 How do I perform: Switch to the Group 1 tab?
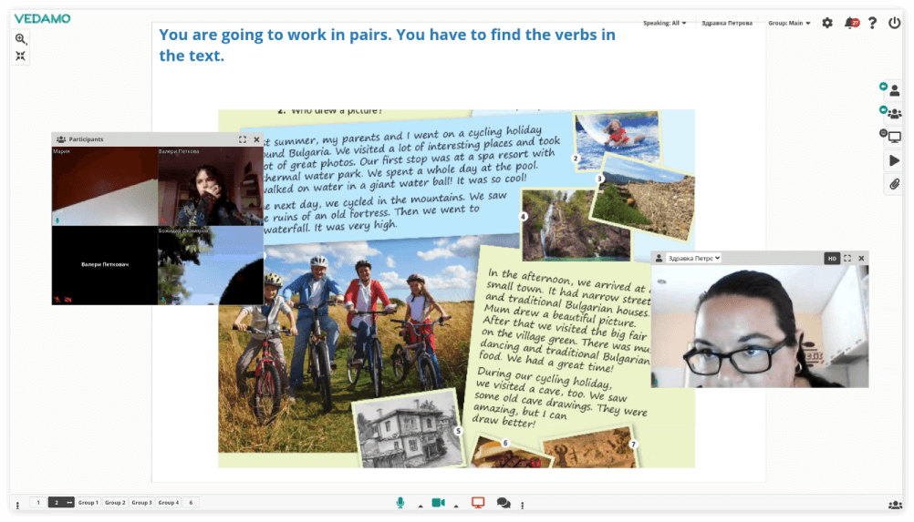coord(88,502)
